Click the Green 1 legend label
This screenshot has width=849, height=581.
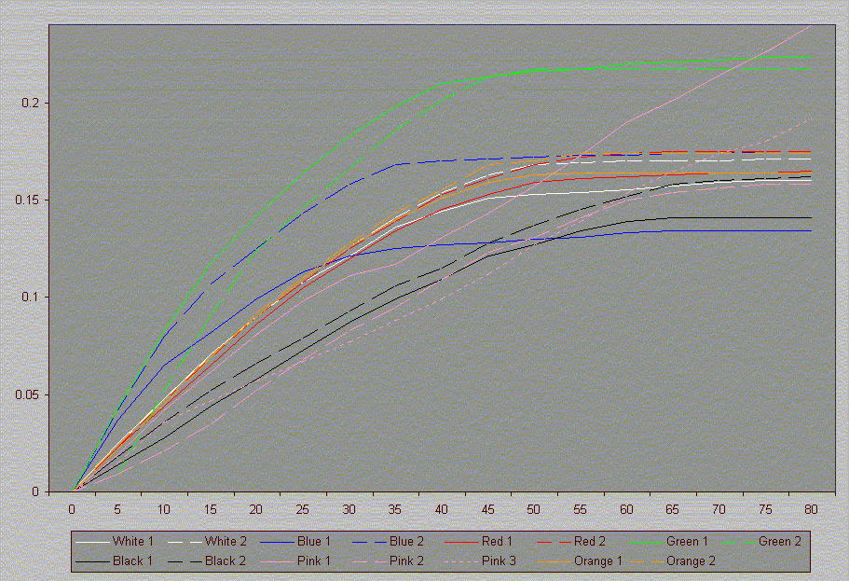[688, 541]
